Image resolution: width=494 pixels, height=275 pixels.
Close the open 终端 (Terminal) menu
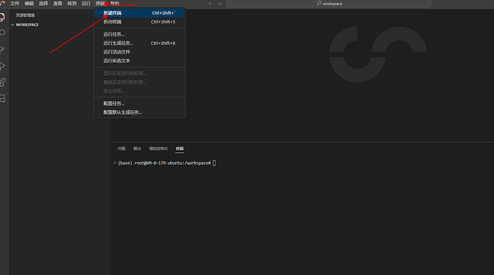coord(100,4)
